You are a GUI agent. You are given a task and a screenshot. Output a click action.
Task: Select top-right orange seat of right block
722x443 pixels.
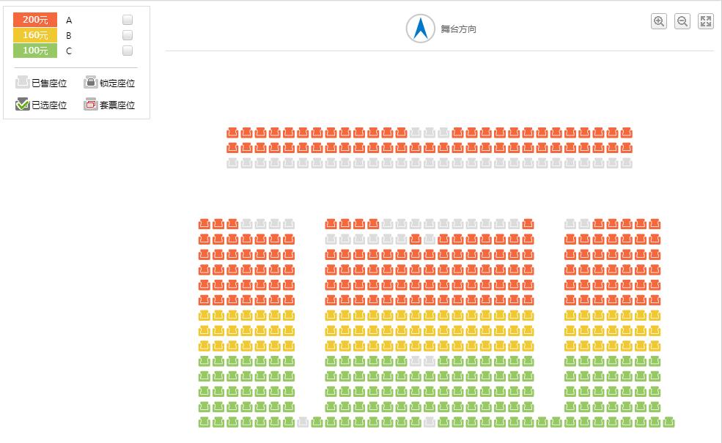coord(655,223)
